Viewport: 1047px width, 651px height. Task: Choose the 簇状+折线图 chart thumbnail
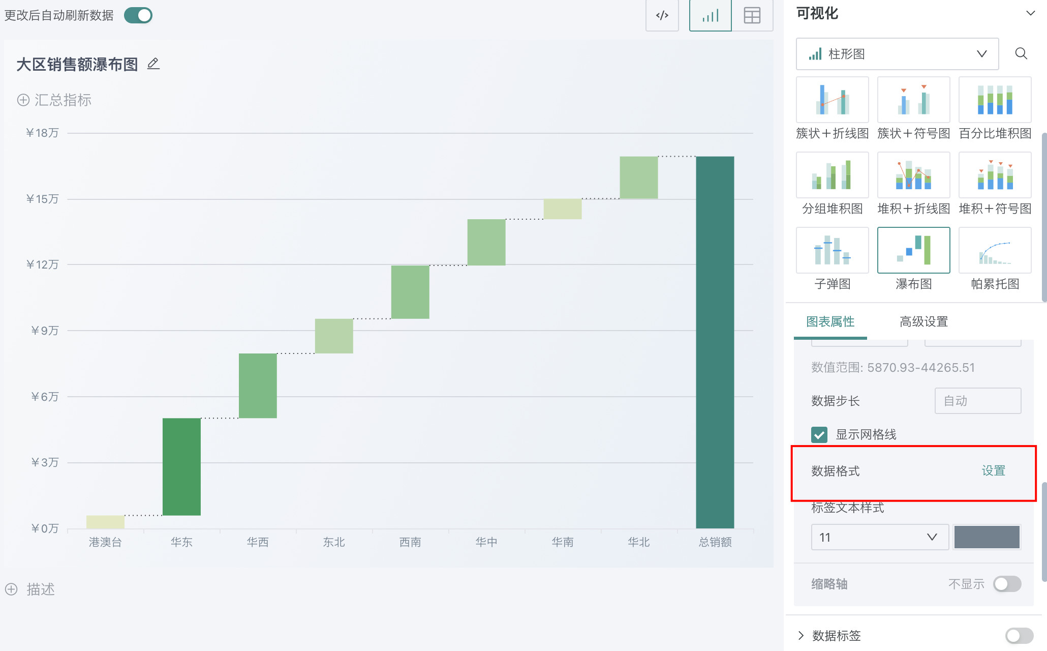click(x=832, y=100)
